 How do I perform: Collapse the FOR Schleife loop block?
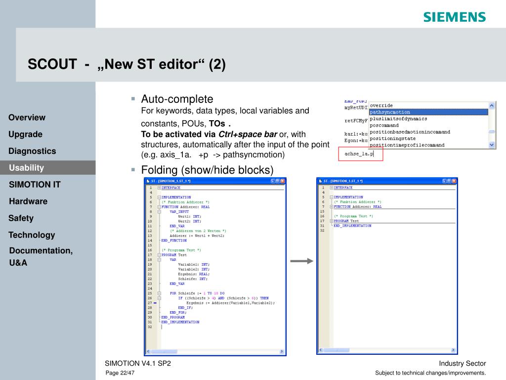pyautogui.click(x=159, y=293)
